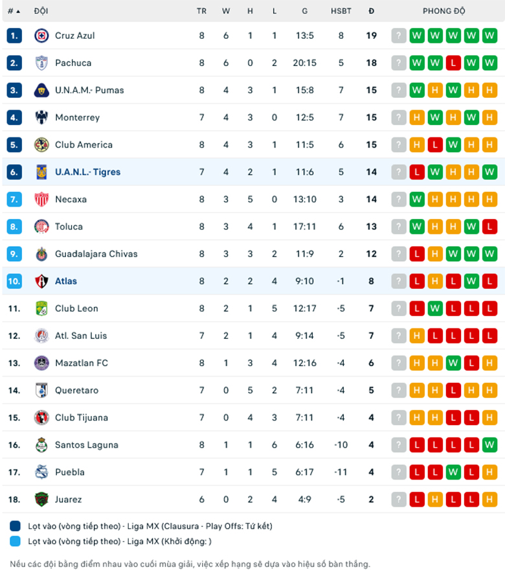Click the Cruz Azul team crest
505x576 pixels.
41,36
